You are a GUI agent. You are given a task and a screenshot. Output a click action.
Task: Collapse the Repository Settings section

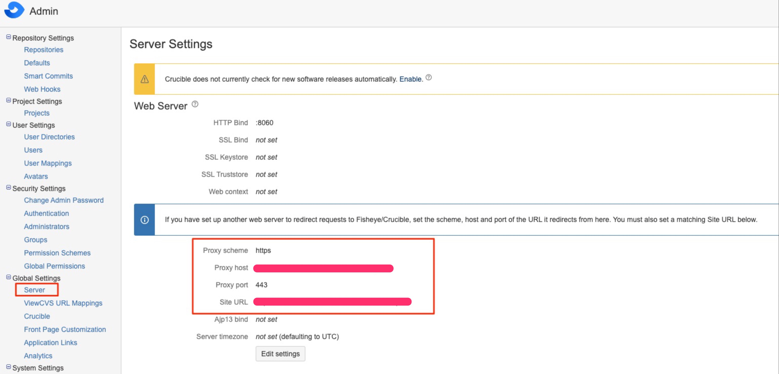click(8, 37)
